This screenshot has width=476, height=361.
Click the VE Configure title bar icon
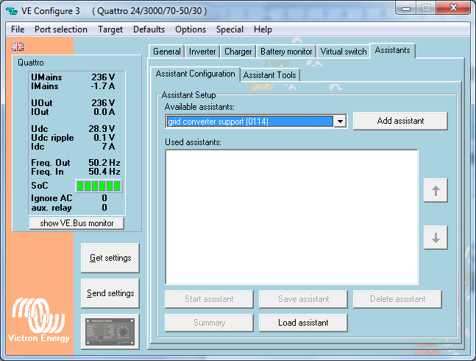pos(11,11)
